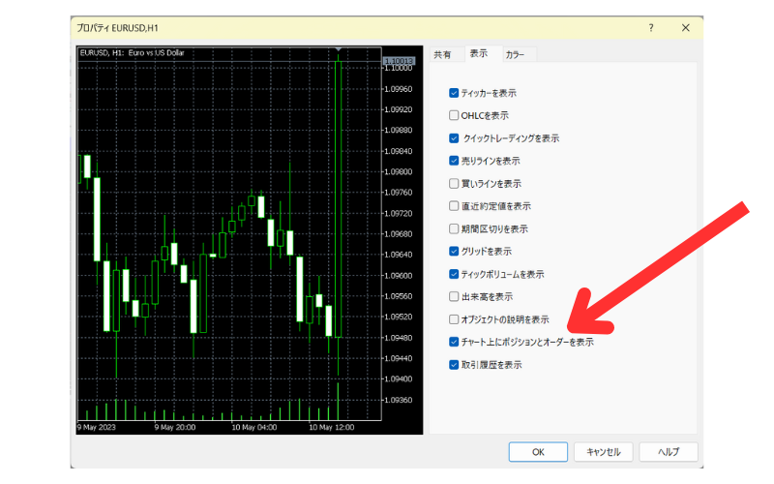Click the 10 May 04:00 time label
The width and height of the screenshot is (774, 484).
(254, 427)
